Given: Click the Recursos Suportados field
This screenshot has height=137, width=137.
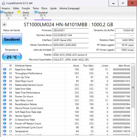Looking at the screenshot, I should click(x=94, y=60).
